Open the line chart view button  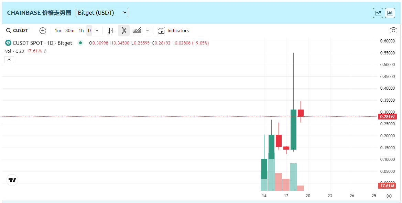378,13
